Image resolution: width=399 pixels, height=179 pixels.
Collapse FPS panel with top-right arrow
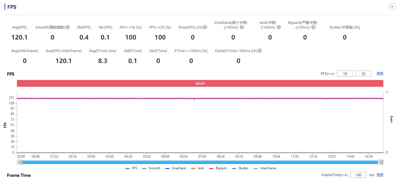tap(392, 7)
